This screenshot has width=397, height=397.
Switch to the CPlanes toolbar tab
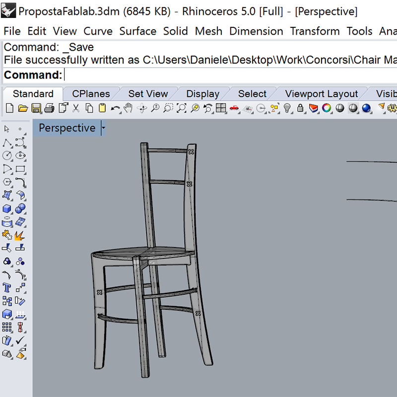pyautogui.click(x=91, y=94)
